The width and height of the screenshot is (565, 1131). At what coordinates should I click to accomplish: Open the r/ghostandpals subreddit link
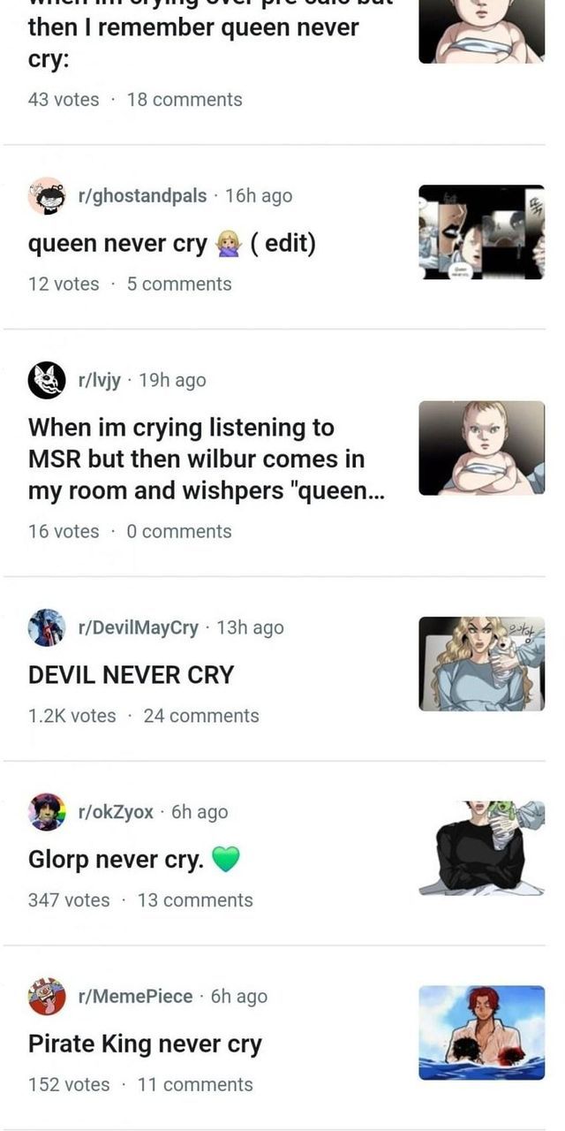pos(142,196)
